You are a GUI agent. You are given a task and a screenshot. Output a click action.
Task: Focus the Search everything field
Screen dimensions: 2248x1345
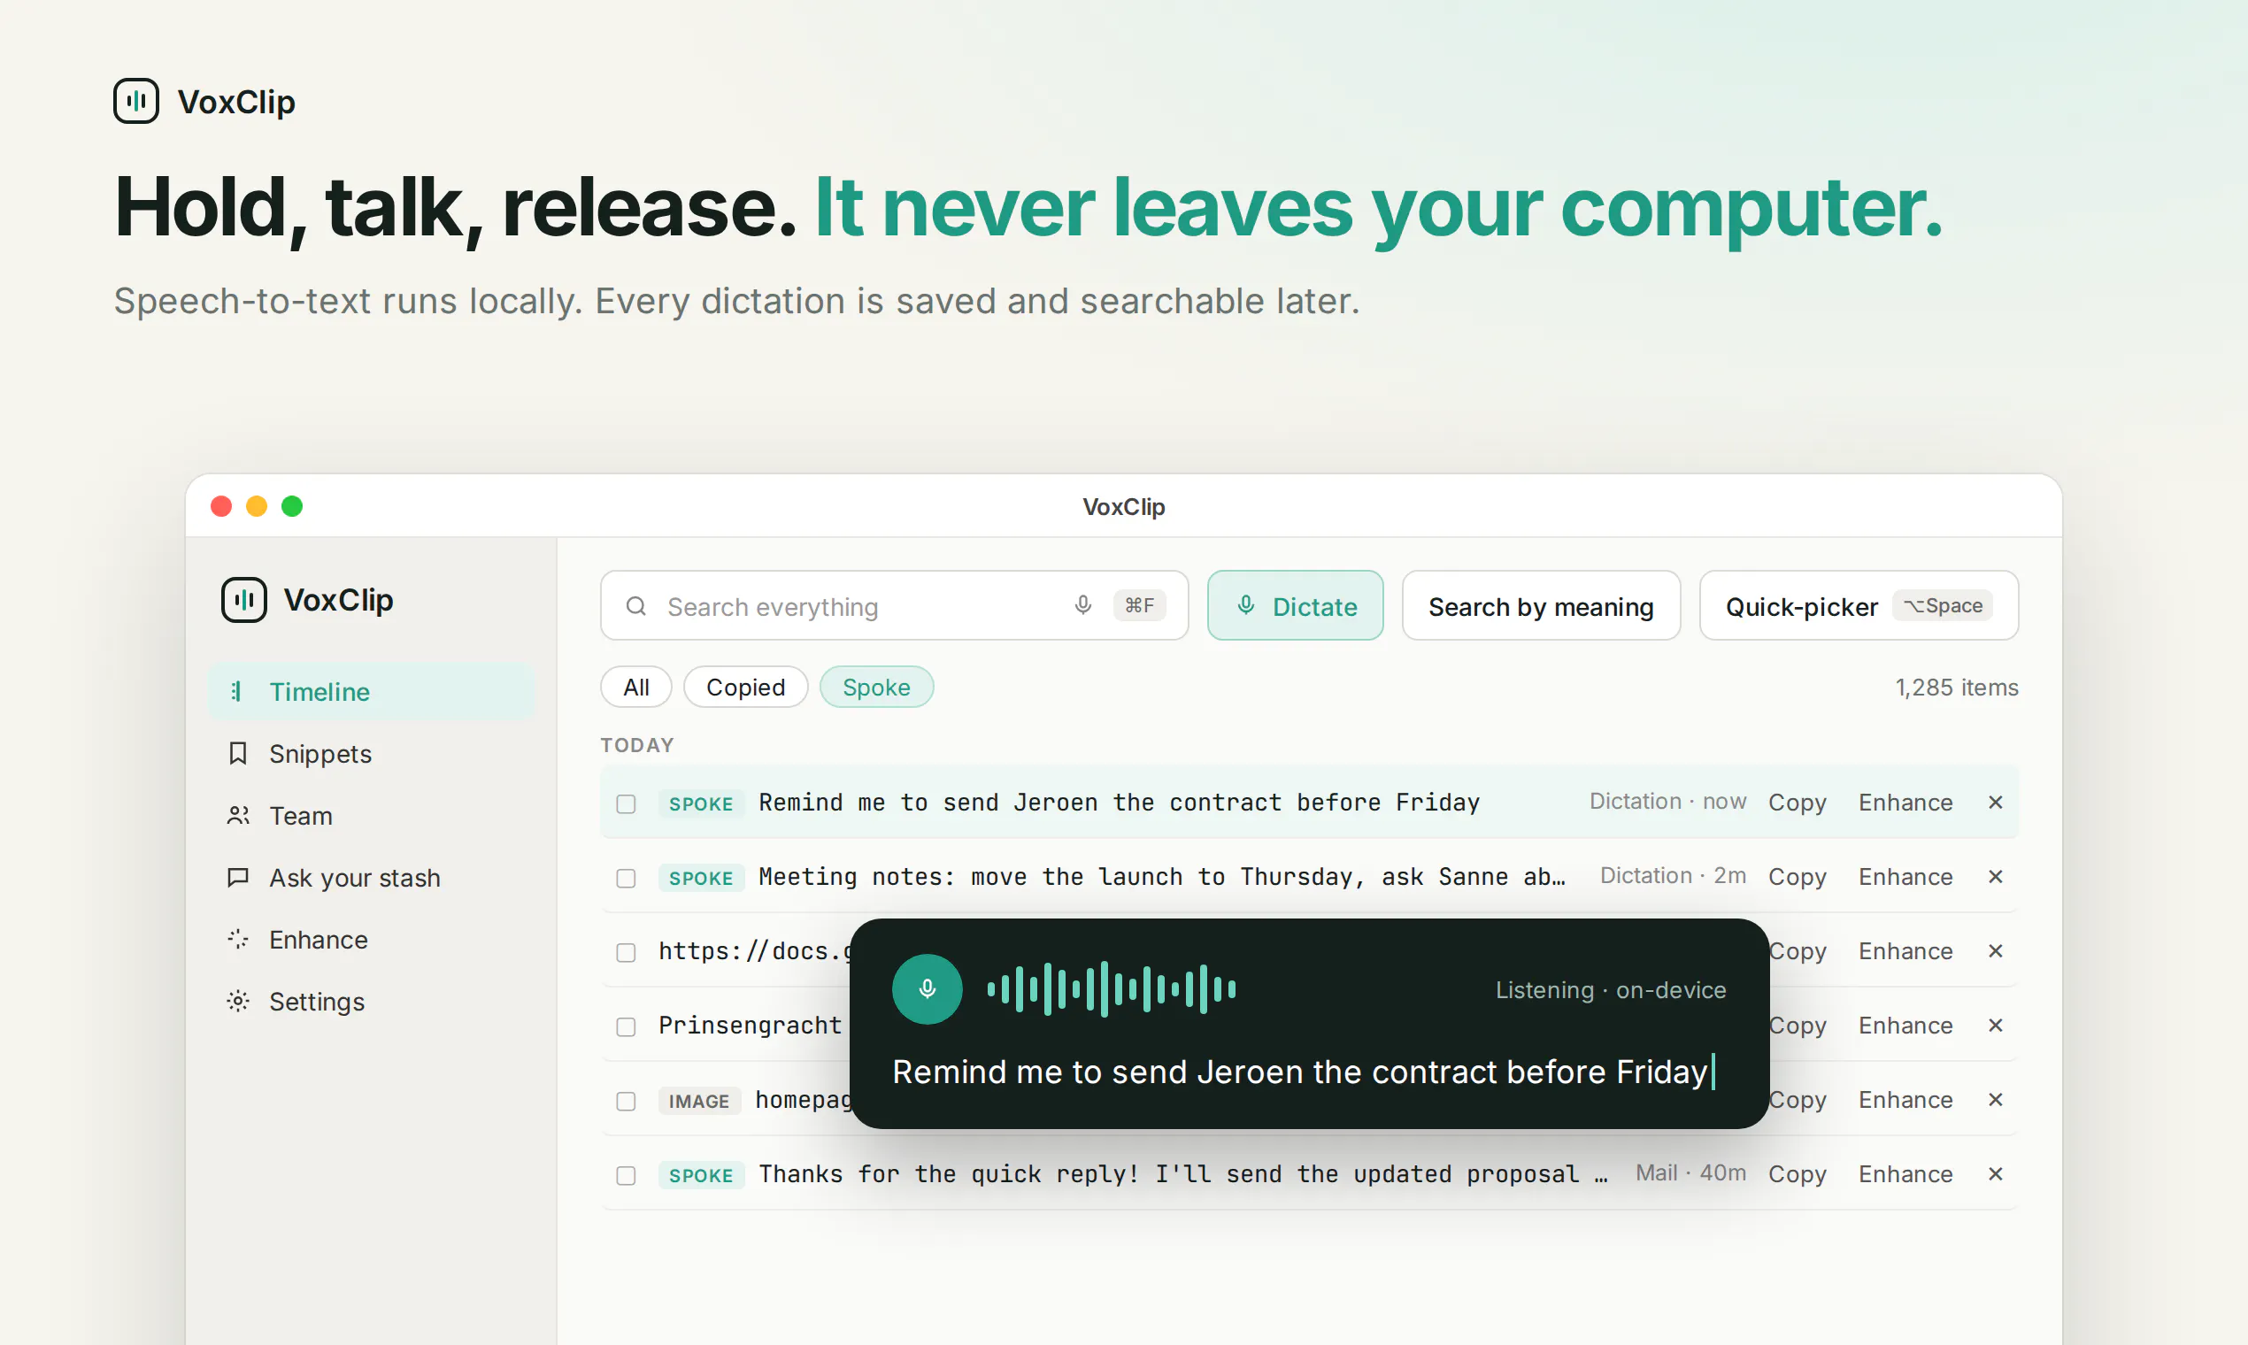(x=894, y=605)
